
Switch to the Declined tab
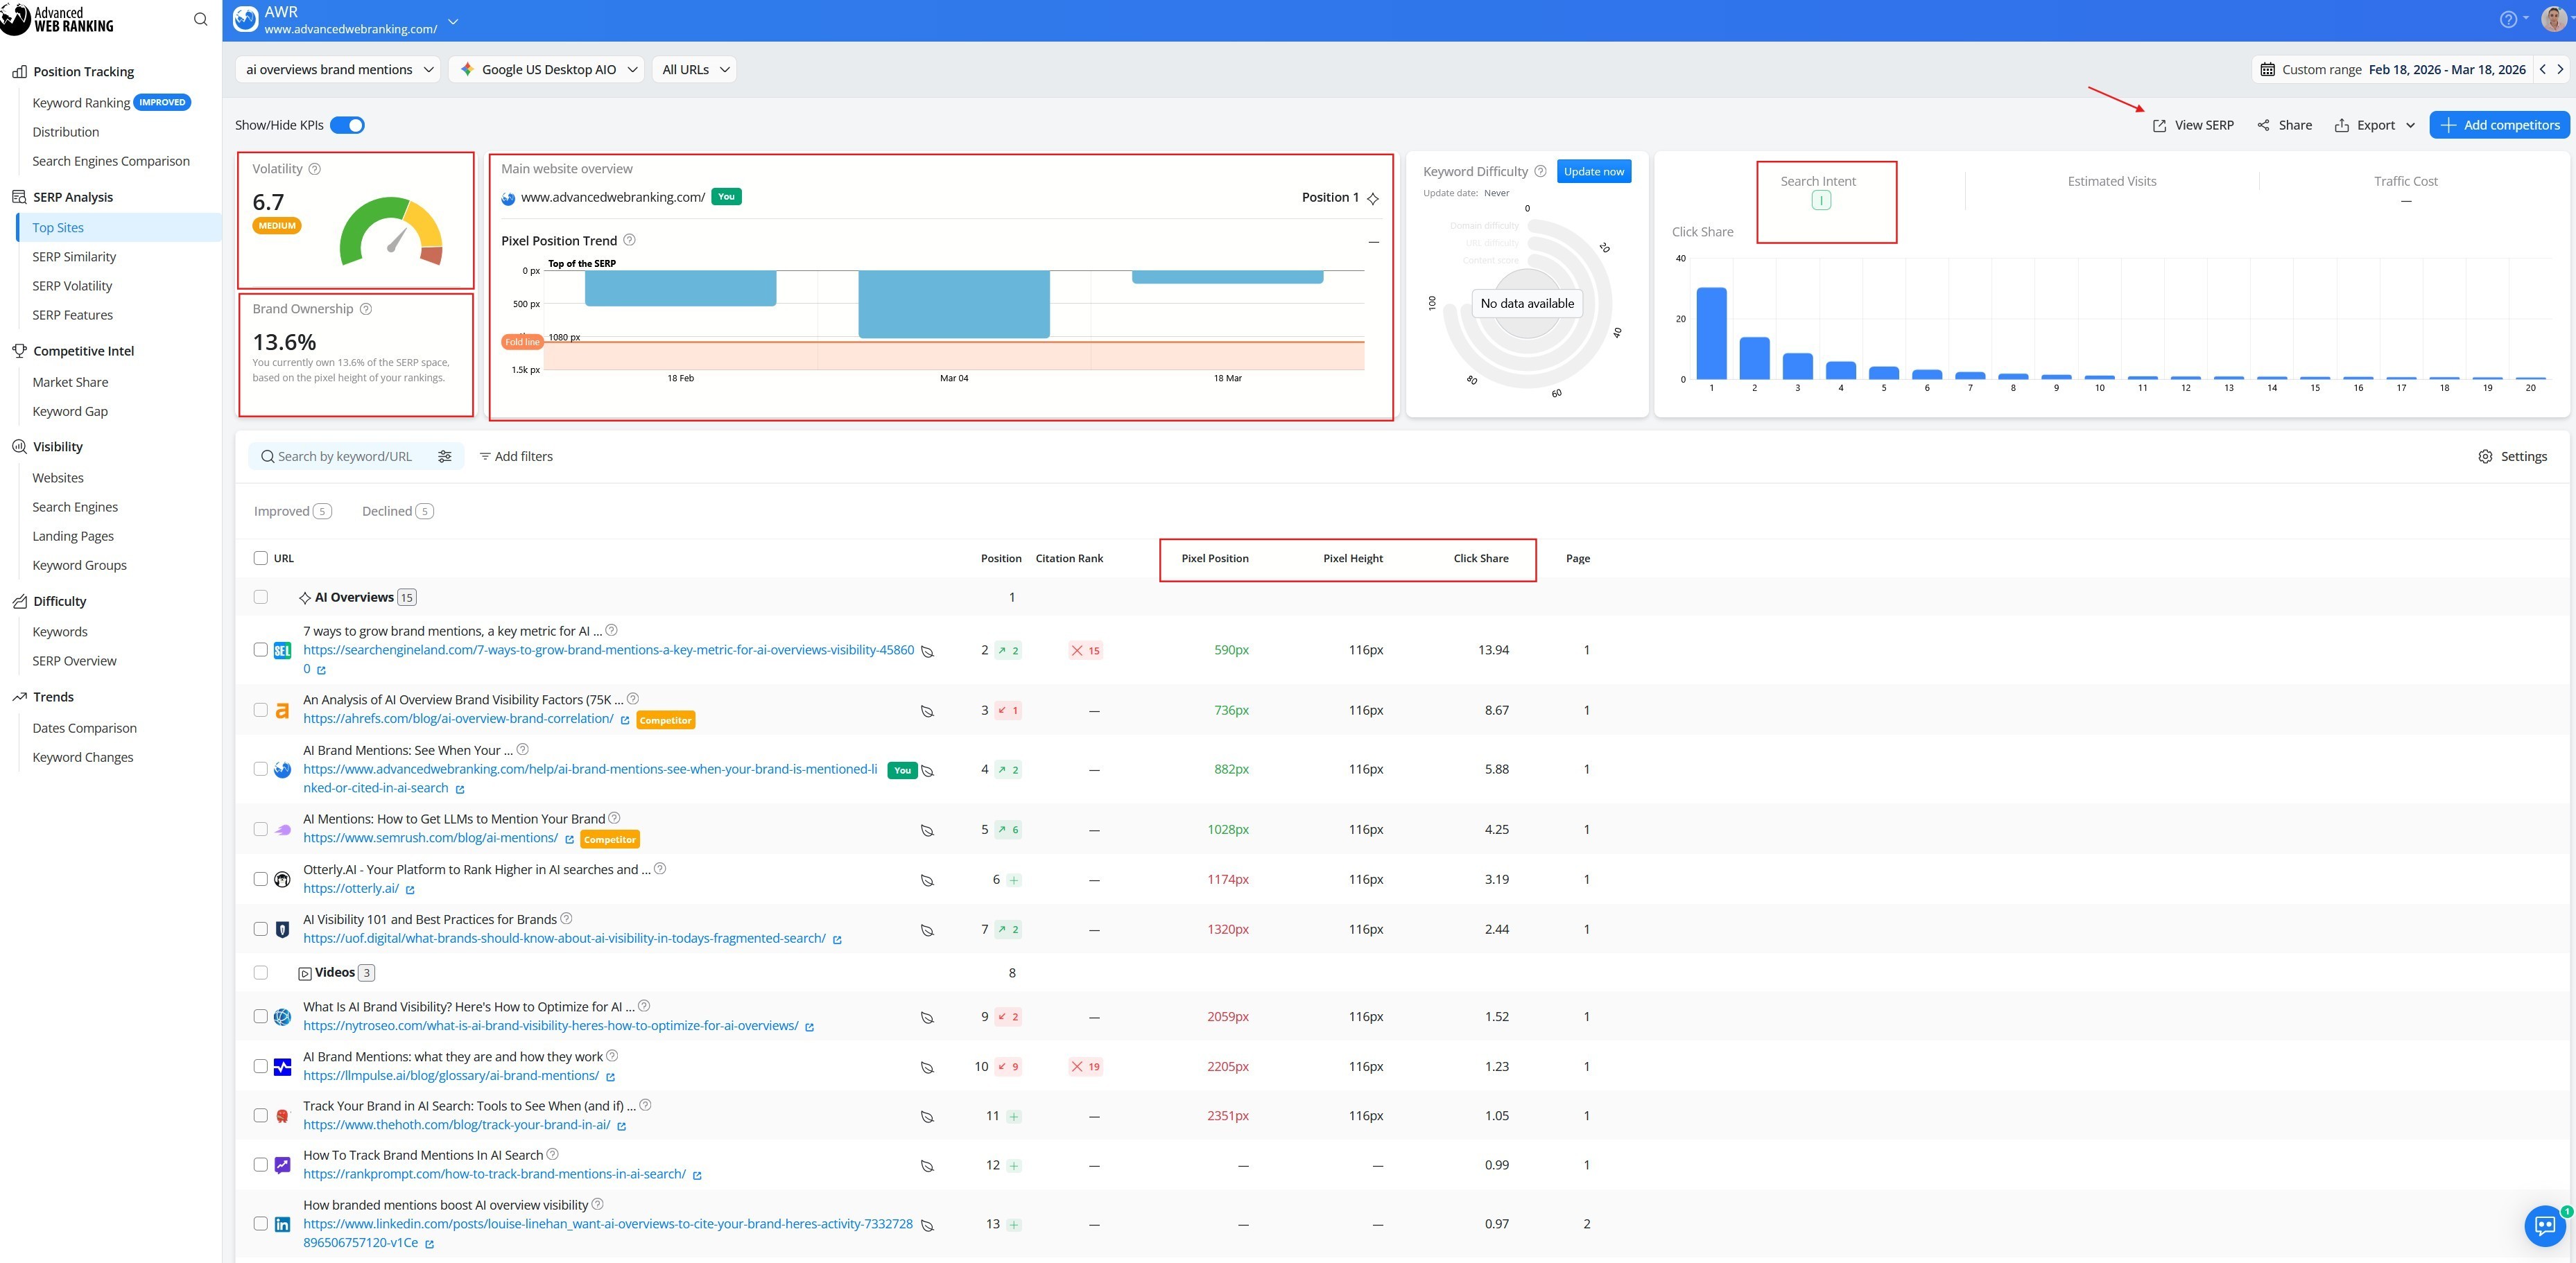pos(398,511)
